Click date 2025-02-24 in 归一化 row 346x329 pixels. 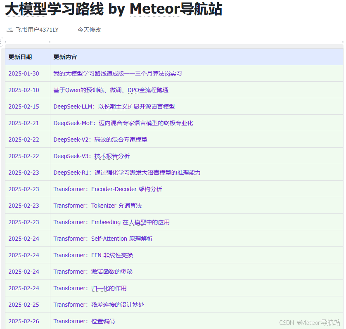pos(24,289)
